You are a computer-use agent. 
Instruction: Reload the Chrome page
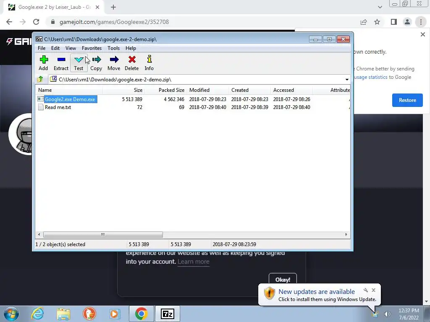(x=36, y=22)
